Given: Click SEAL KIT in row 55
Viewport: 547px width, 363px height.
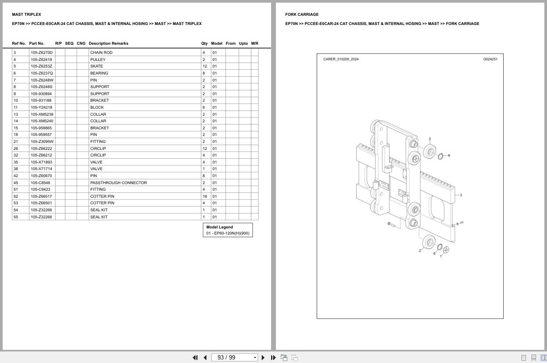Looking at the screenshot, I should pyautogui.click(x=99, y=217).
